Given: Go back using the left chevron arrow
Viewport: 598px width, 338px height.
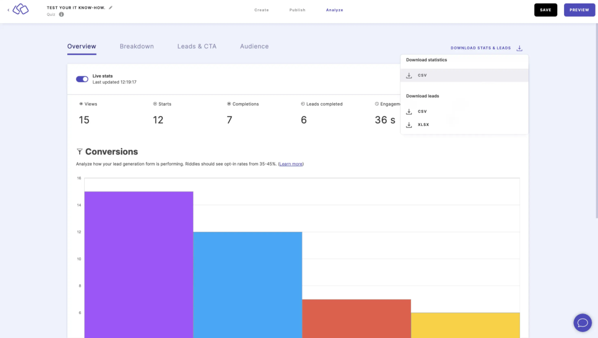Looking at the screenshot, I should pyautogui.click(x=8, y=10).
